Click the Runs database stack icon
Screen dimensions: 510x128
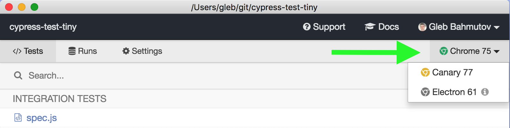click(x=72, y=51)
